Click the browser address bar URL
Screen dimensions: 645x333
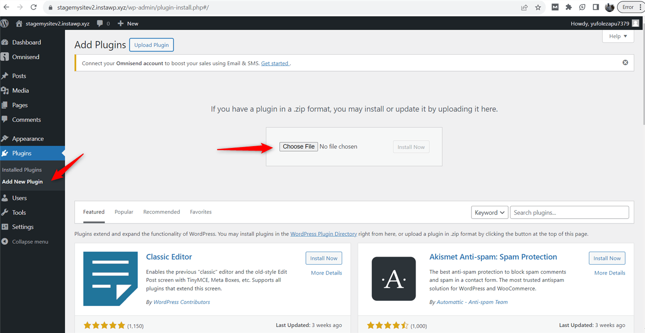pos(133,8)
